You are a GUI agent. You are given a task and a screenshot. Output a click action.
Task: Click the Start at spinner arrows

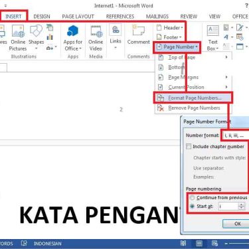click(x=242, y=207)
